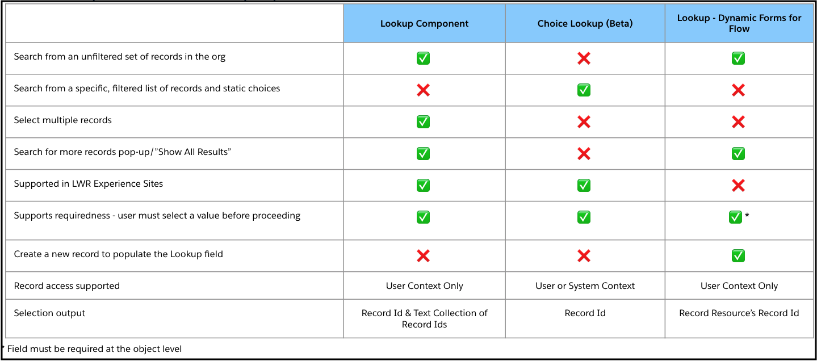Screen dimensions: 817x361
Task: Click the 'Record access supported' row label
Action: coord(67,286)
